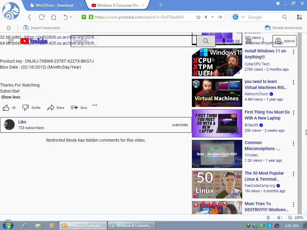Click the zoom 100% control in status bar
Image resolution: width=307 pixels, height=230 pixels.
[x=296, y=218]
